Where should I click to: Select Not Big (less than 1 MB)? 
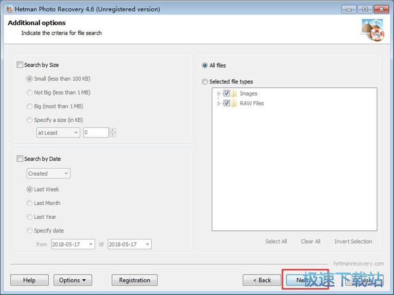[x=29, y=92]
